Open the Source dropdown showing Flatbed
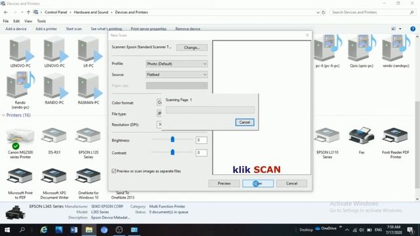The height and width of the screenshot is (236, 420). (177, 75)
